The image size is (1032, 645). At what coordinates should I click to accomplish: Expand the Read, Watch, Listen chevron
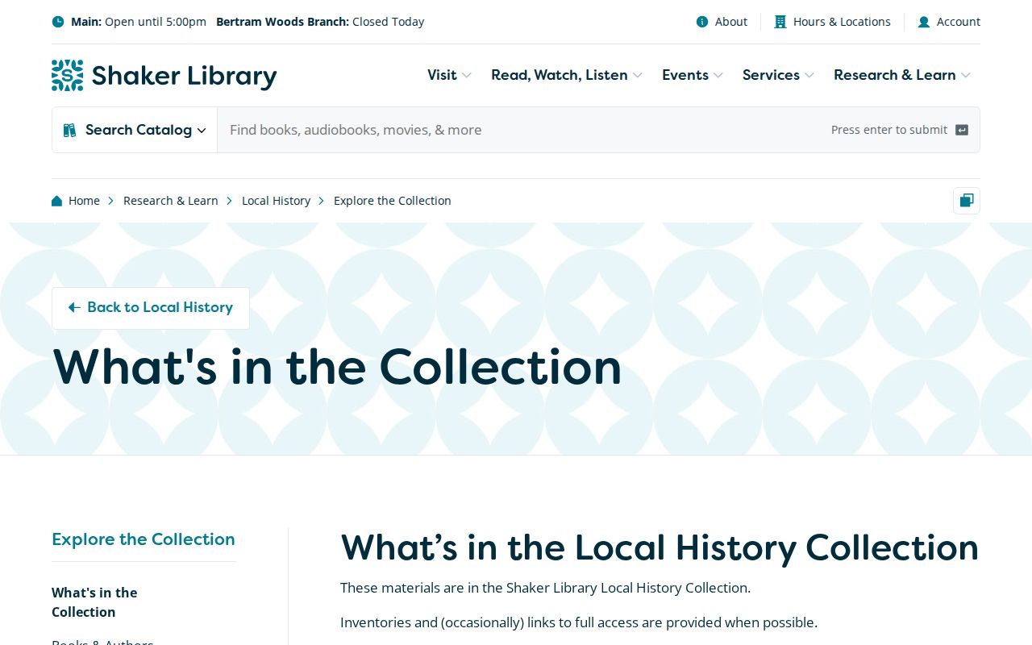[637, 75]
